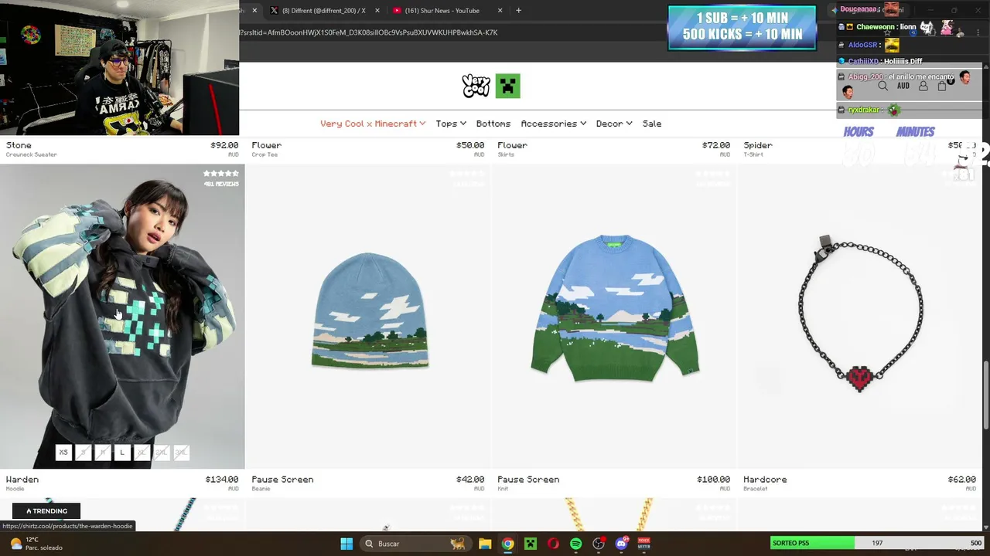Select size XL for Warden hoodie
Viewport: 990px width, 556px height.
click(x=142, y=453)
